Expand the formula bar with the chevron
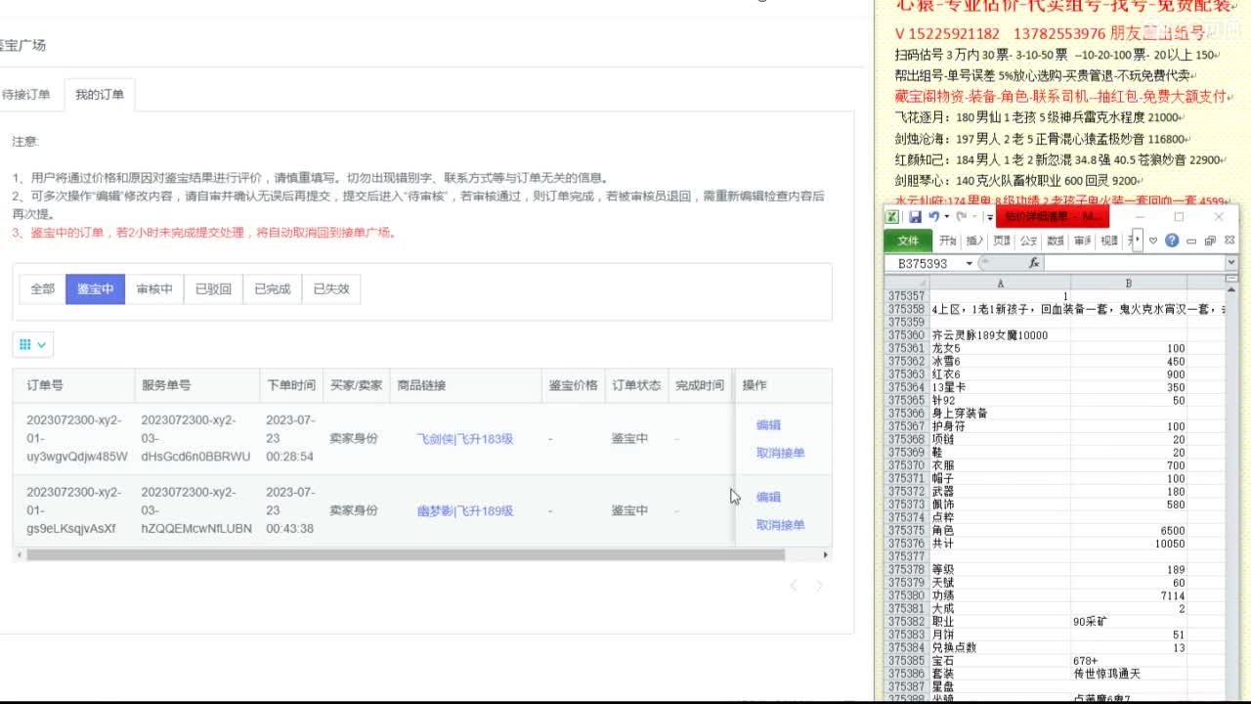The height and width of the screenshot is (704, 1251). (x=1230, y=262)
